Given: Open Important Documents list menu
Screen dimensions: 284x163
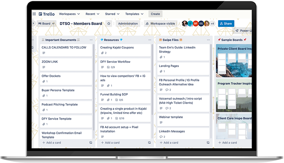Looking at the screenshot, I should tap(91, 40).
